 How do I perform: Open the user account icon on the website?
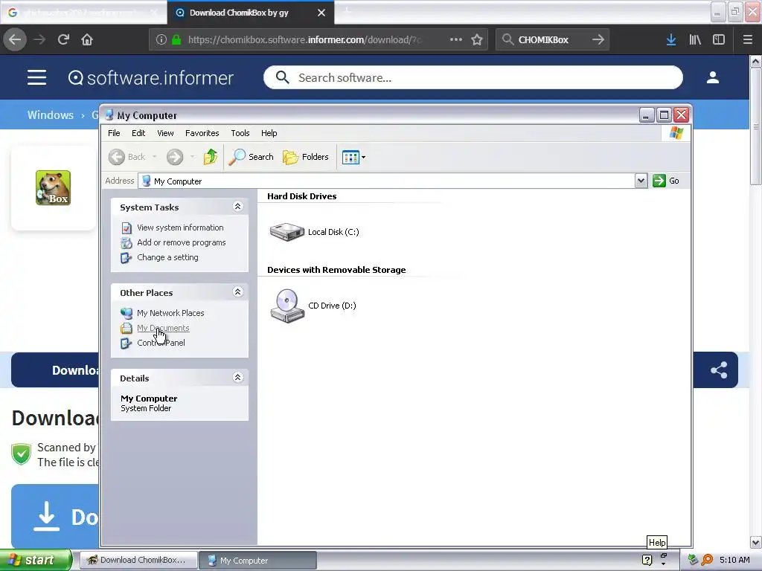(712, 77)
